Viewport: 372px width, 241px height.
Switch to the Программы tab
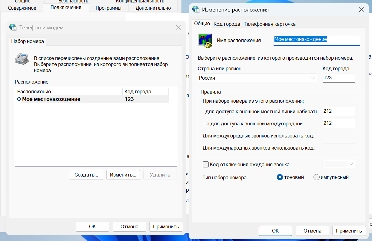tap(108, 8)
